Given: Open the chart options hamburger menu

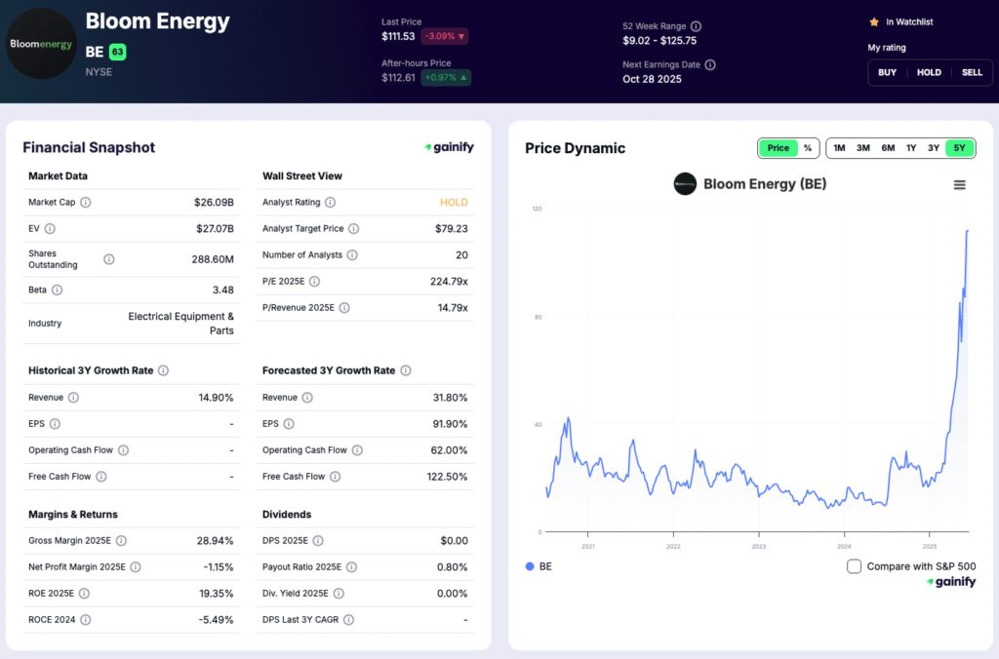Looking at the screenshot, I should (x=960, y=184).
